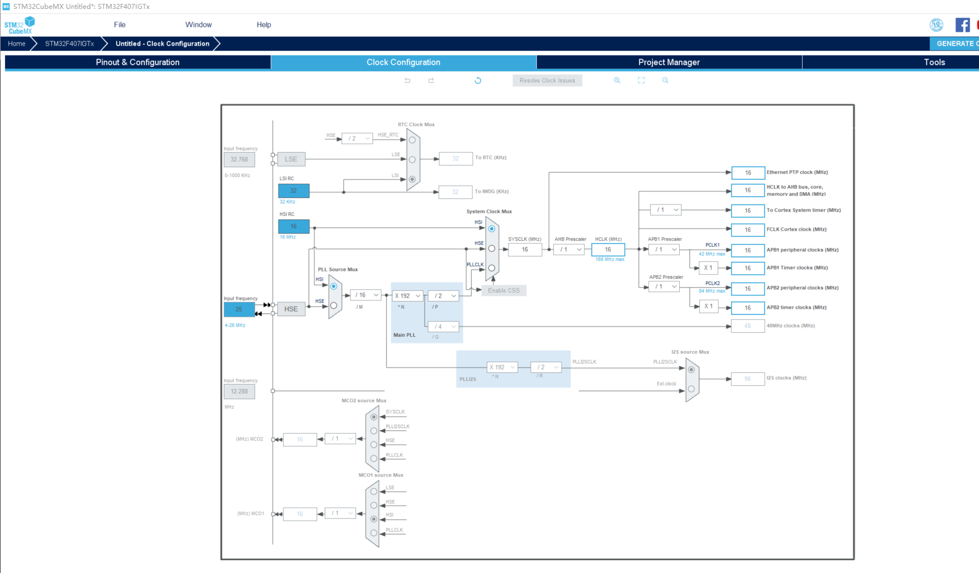Click the LSE oscillator block

(291, 159)
